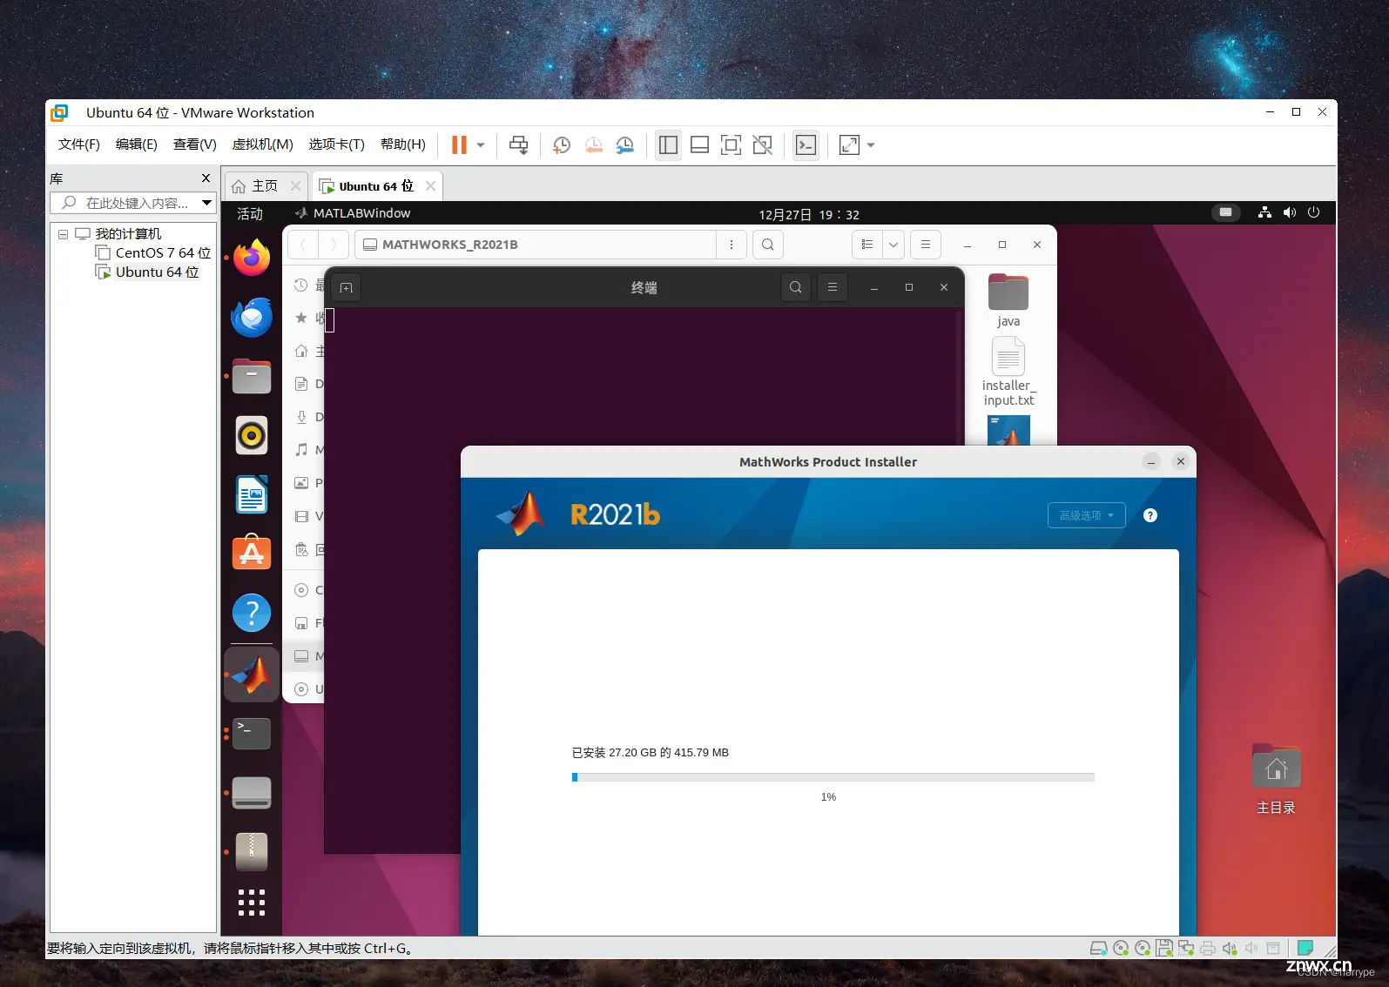Screen dimensions: 1389x987
Task: Open the library search dropdown arrow
Action: (x=207, y=203)
